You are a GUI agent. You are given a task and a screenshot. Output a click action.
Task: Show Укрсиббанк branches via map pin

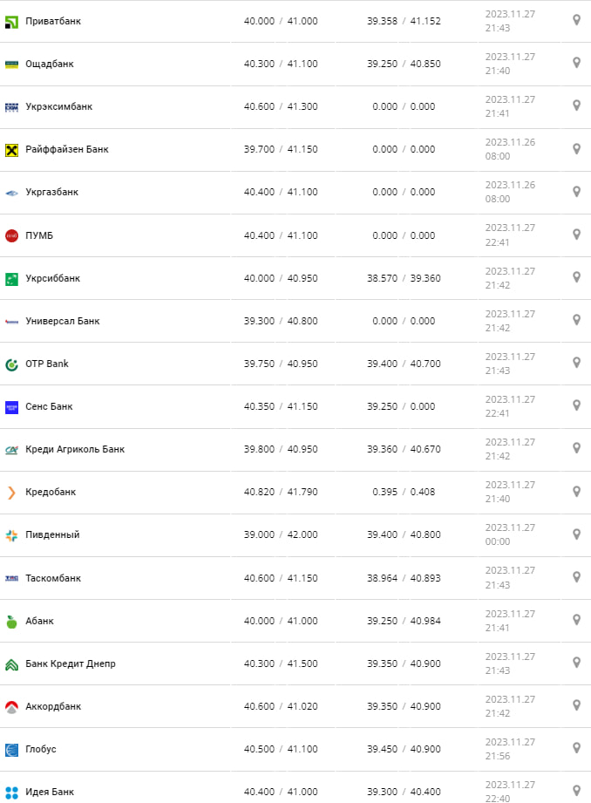[576, 277]
